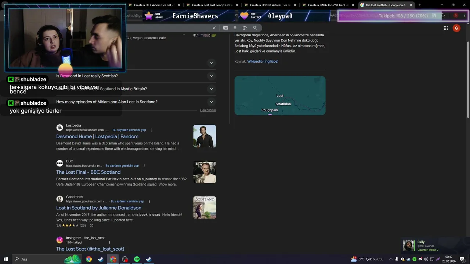Open the Wikipedia (İngilizce) source link
Image resolution: width=470 pixels, height=264 pixels.
pyautogui.click(x=263, y=61)
